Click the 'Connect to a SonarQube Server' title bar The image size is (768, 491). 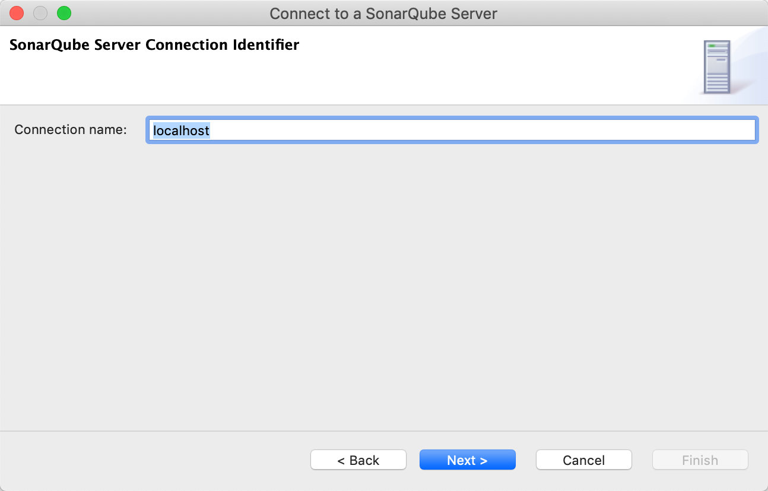click(x=383, y=13)
